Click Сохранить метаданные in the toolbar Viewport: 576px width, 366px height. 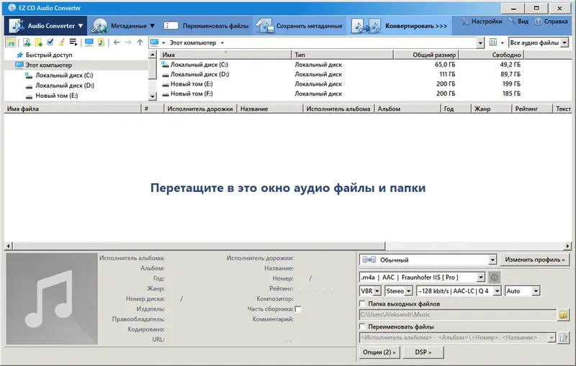pos(299,26)
